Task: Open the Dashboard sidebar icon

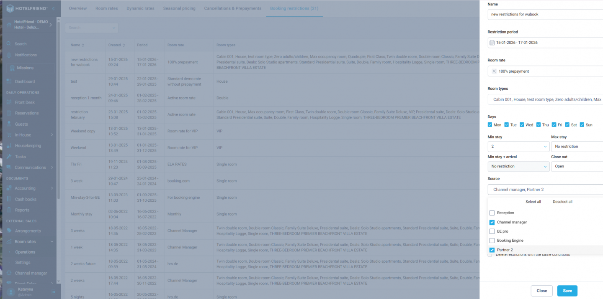Action: pyautogui.click(x=10, y=81)
